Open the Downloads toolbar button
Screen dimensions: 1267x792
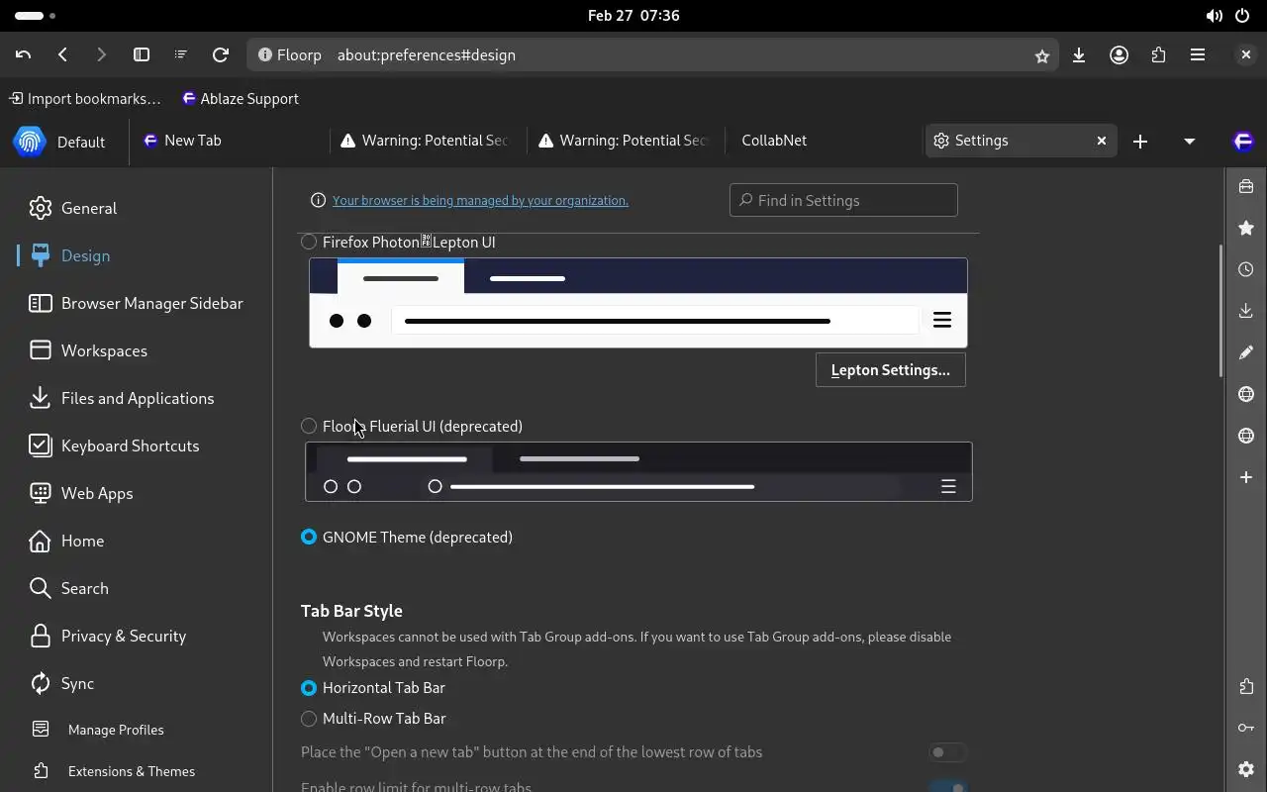pos(1079,55)
